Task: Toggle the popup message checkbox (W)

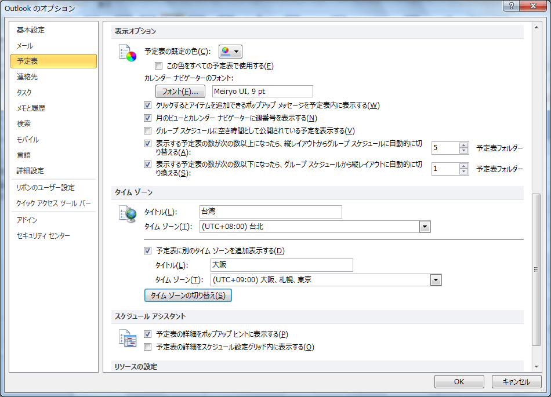Action: [x=147, y=105]
